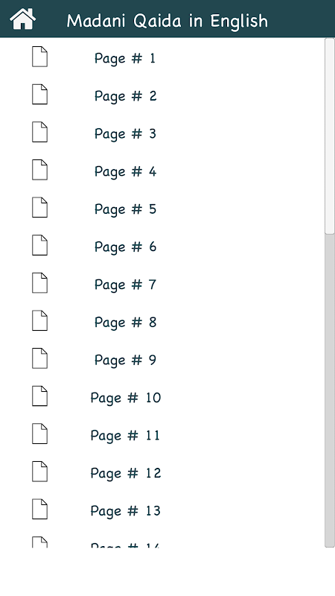This screenshot has height=596, width=335.
Task: Tap the document icon beside Page # 11
Action: click(40, 434)
